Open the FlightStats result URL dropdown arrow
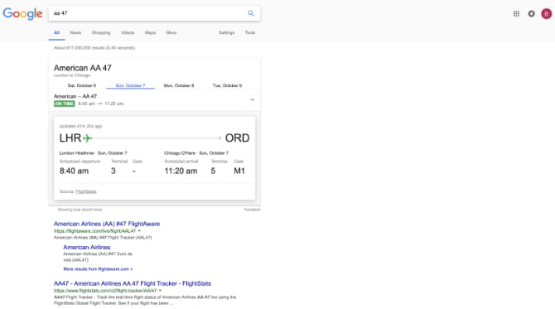Screen dimensions: 555x309 pos(160,291)
